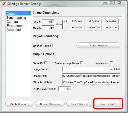Image resolution: width=128 pixels, height=113 pixels.
Task: Click in the Width input field
Action: pos(48,22)
